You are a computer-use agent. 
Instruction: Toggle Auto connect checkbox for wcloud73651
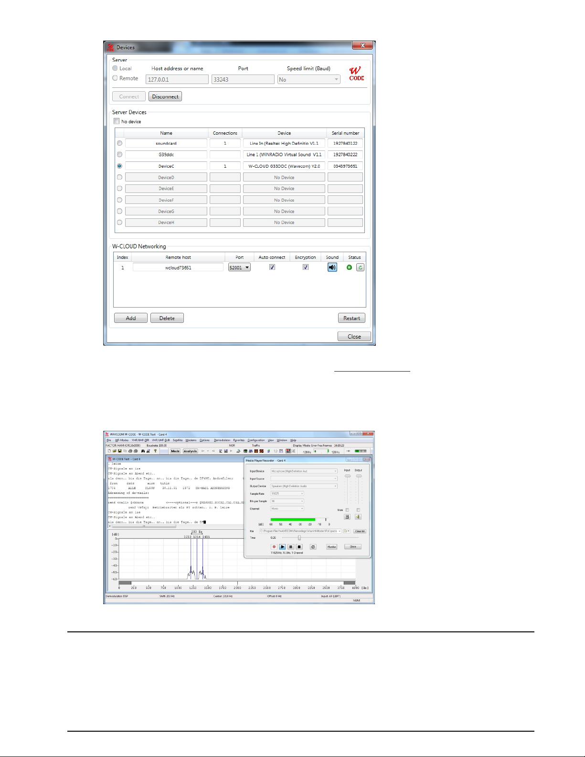[x=272, y=267]
